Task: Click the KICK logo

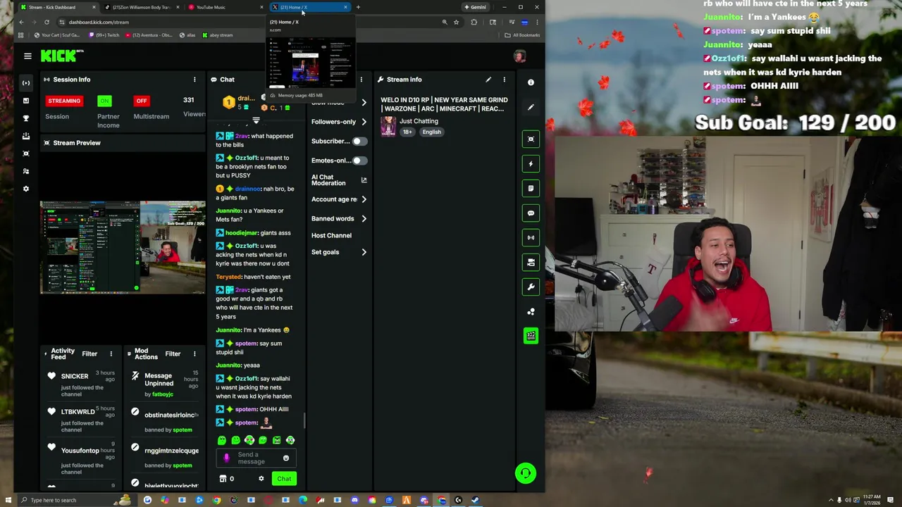Action: point(59,56)
